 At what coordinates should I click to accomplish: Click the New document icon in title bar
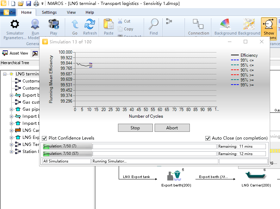13,4
